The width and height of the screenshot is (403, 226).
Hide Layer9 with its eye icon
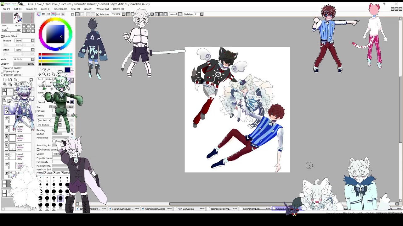7,127
